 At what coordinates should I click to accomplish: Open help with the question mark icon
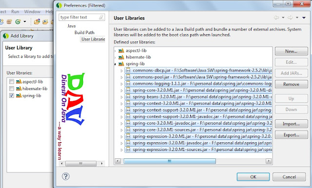pos(66,176)
